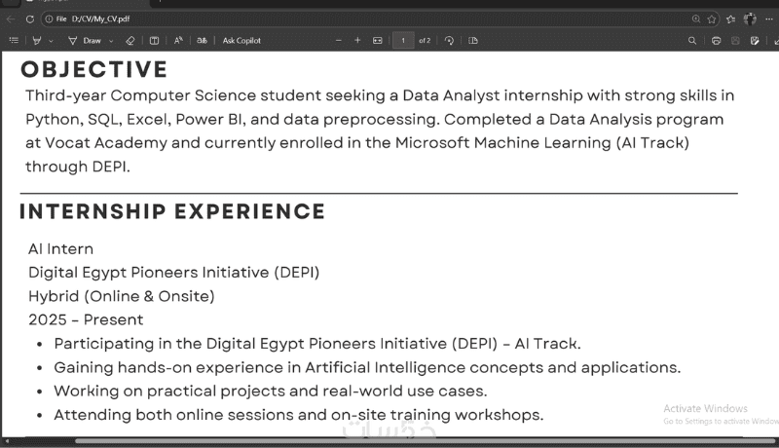
Task: Open the table of contents sidebar
Action: [14, 41]
